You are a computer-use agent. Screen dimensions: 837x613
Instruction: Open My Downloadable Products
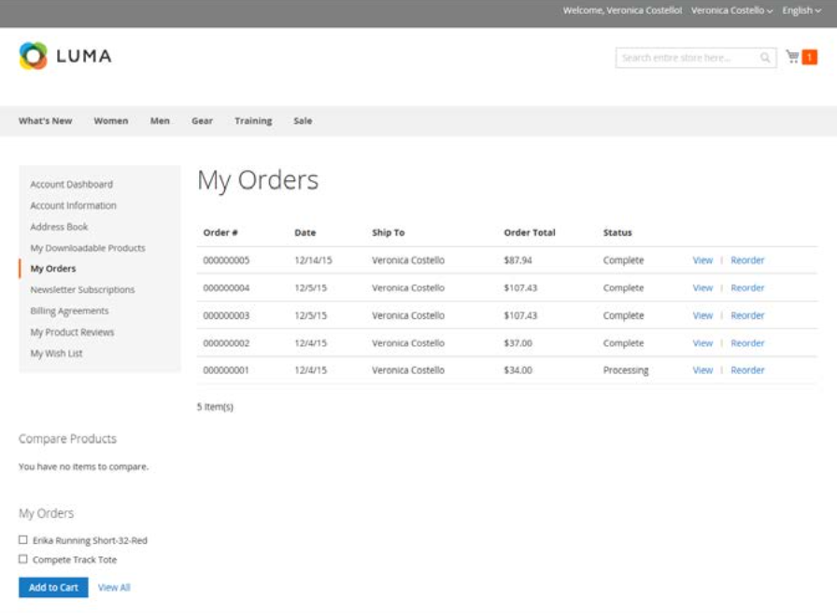(x=88, y=248)
